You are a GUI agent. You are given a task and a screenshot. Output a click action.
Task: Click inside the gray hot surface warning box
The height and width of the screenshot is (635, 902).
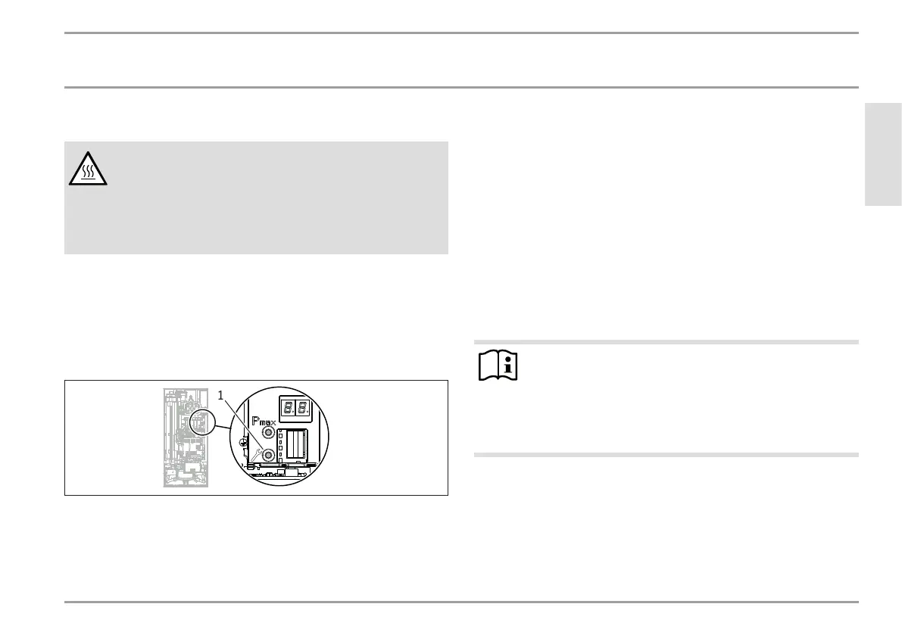click(256, 198)
